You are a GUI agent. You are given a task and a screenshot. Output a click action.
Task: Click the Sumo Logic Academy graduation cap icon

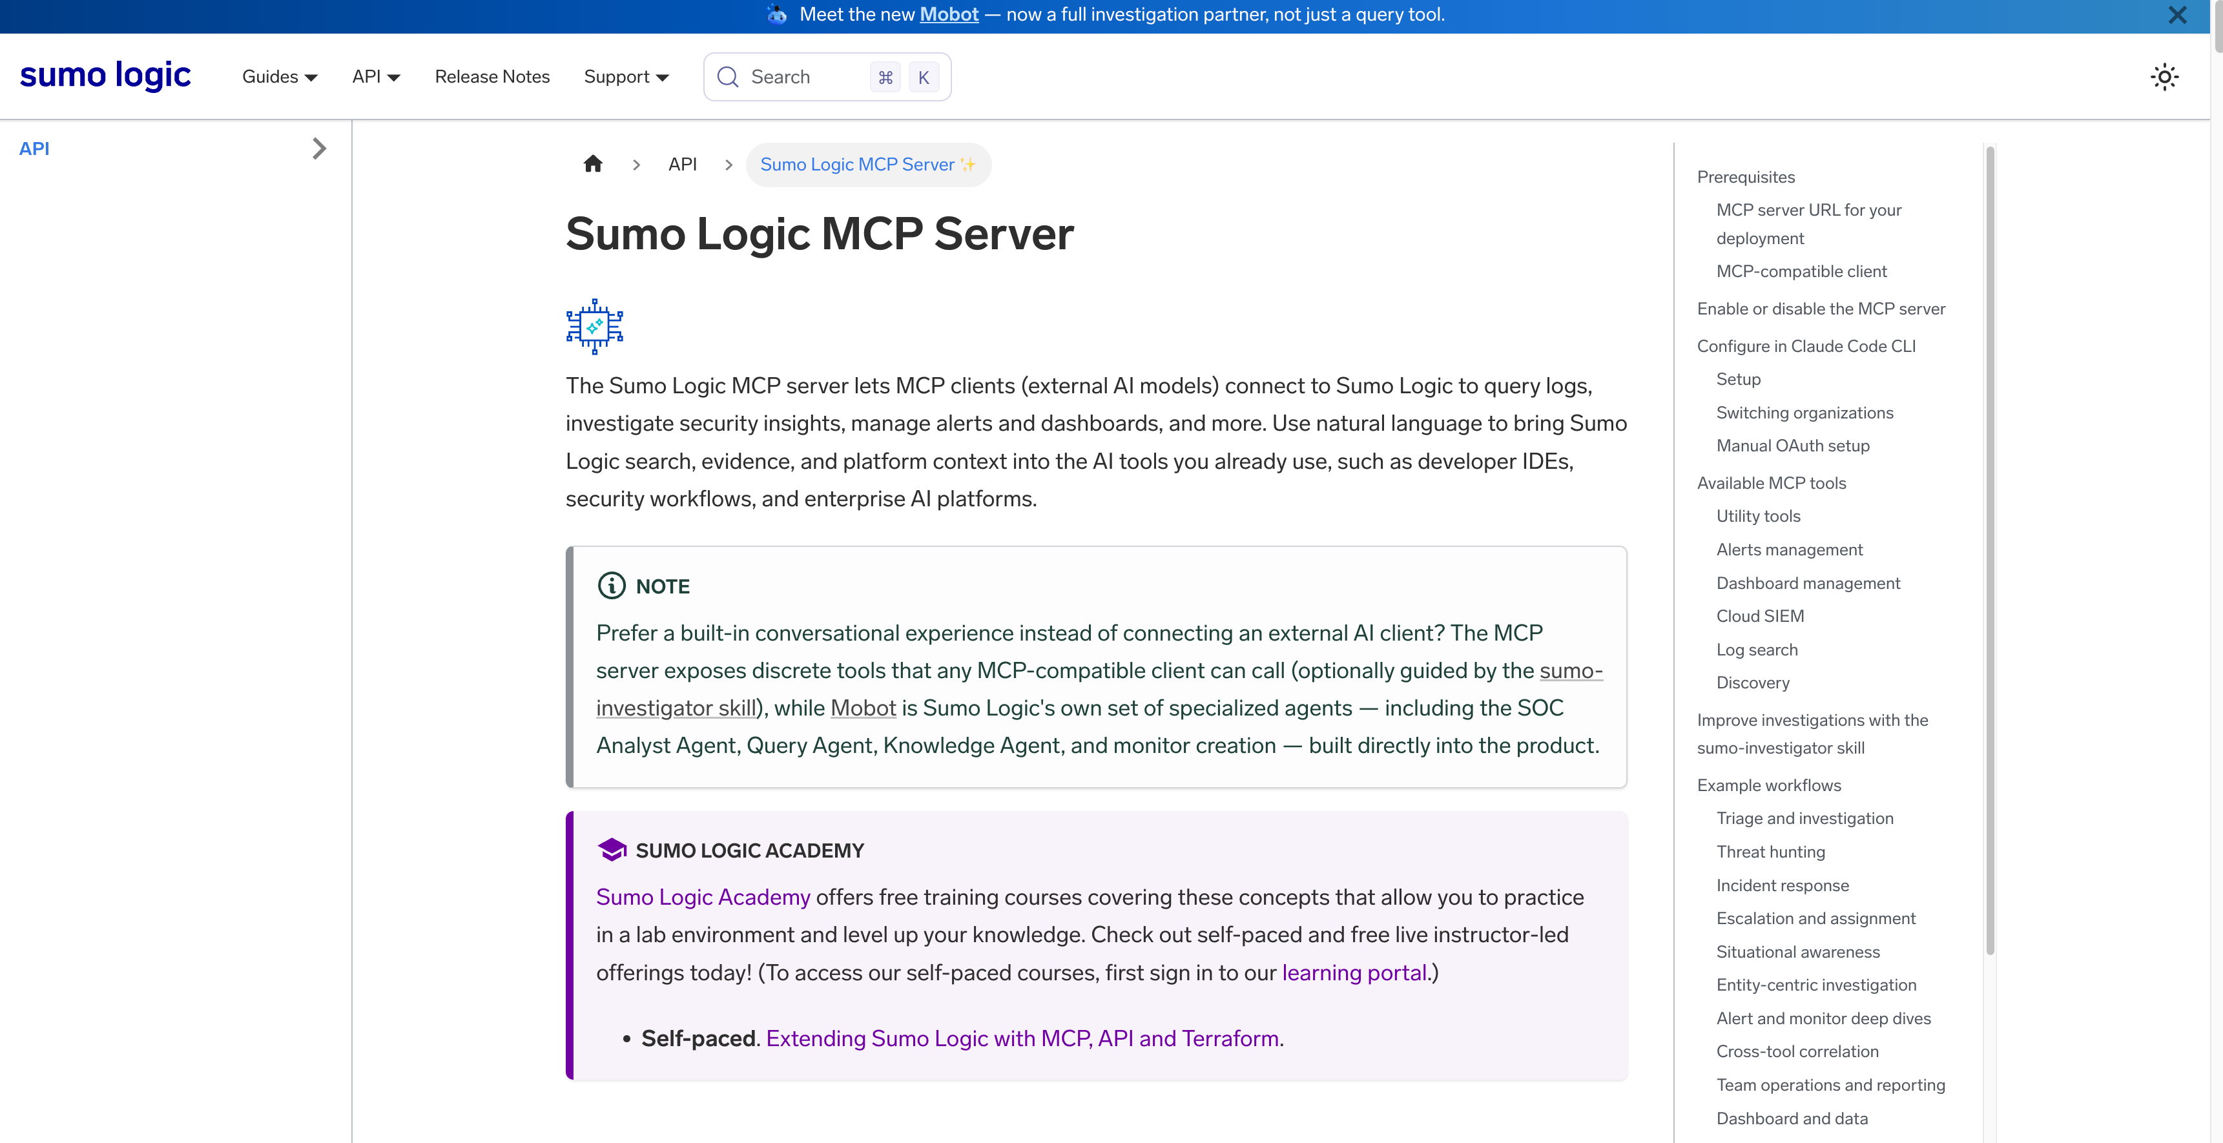(x=611, y=850)
